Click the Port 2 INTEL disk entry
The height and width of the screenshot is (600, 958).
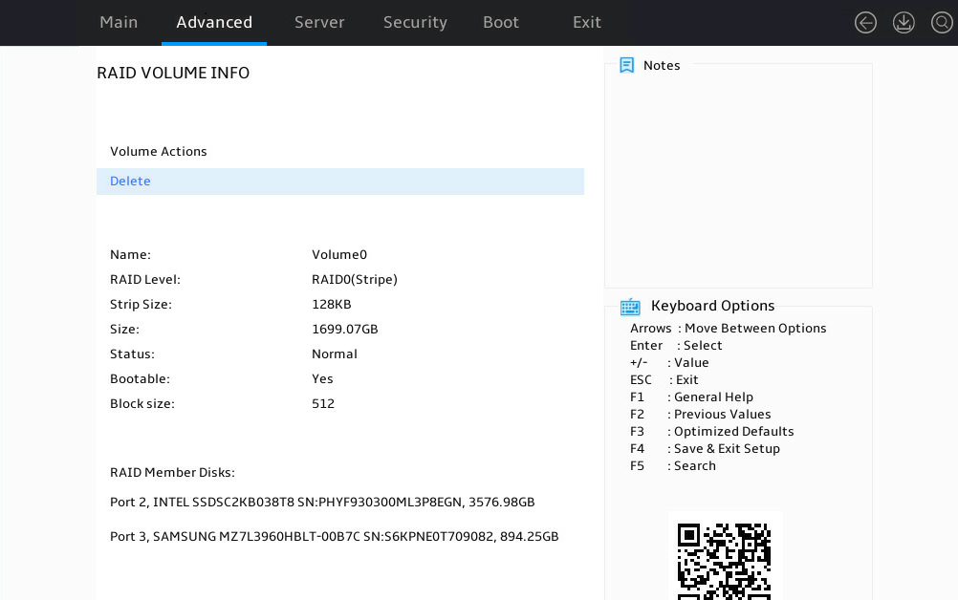(x=322, y=503)
